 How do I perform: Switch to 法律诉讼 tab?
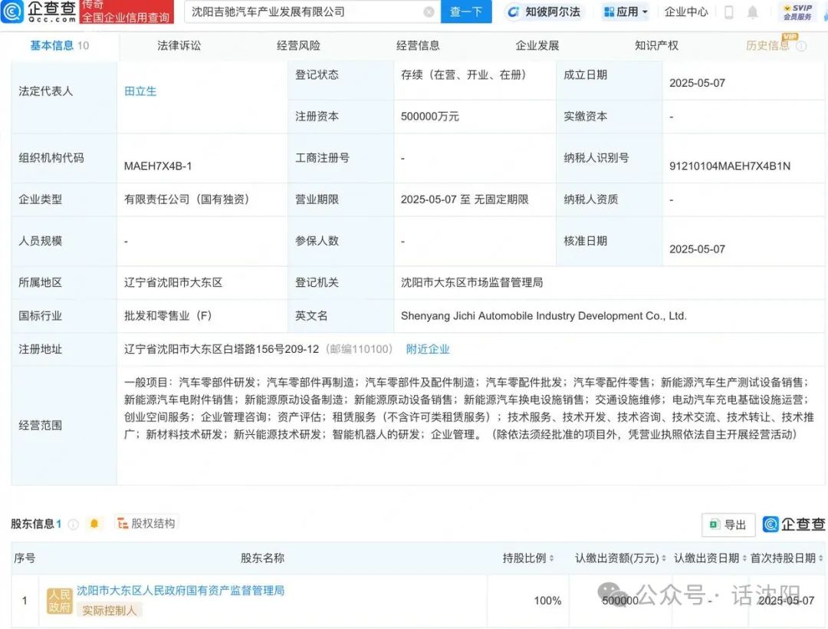(x=179, y=45)
